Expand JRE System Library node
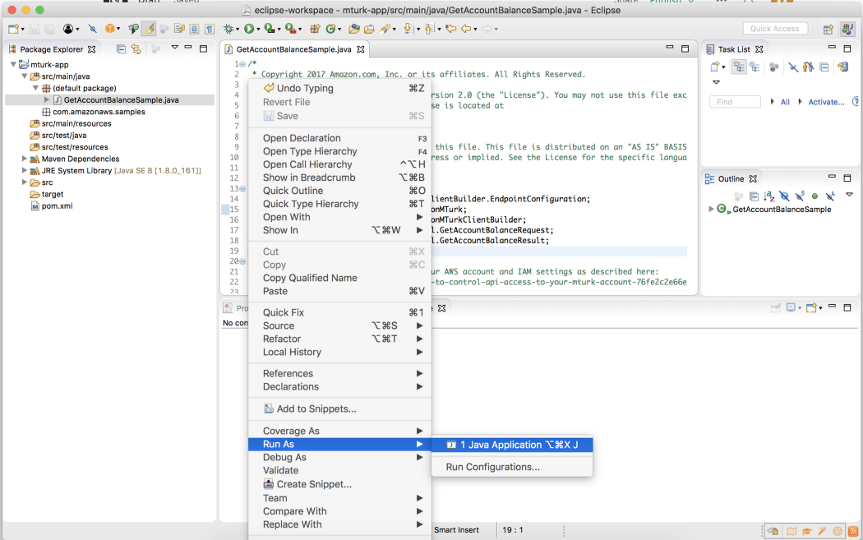 click(24, 171)
